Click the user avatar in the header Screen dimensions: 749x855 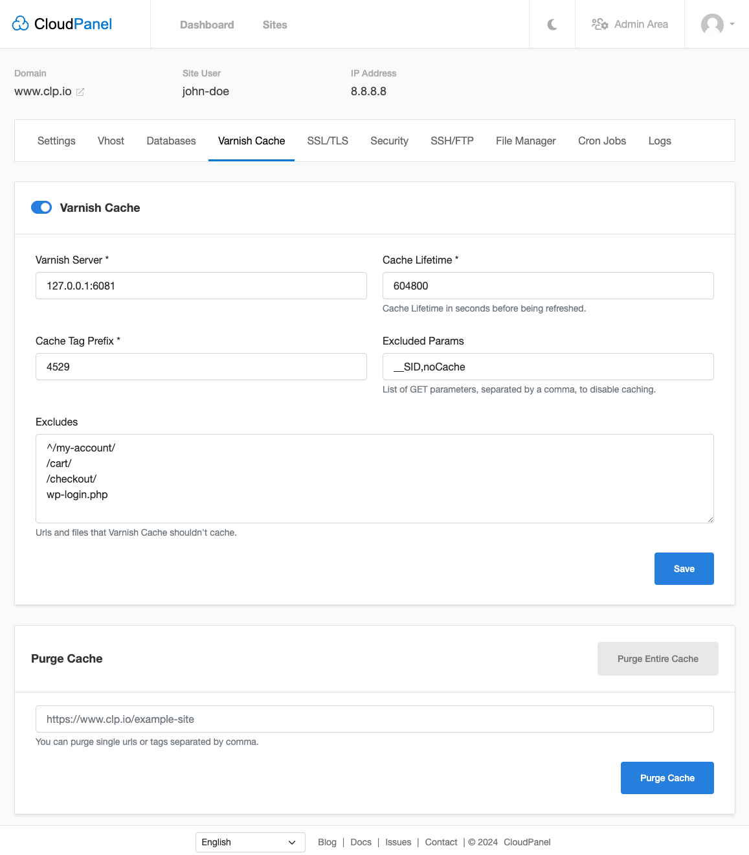coord(711,25)
